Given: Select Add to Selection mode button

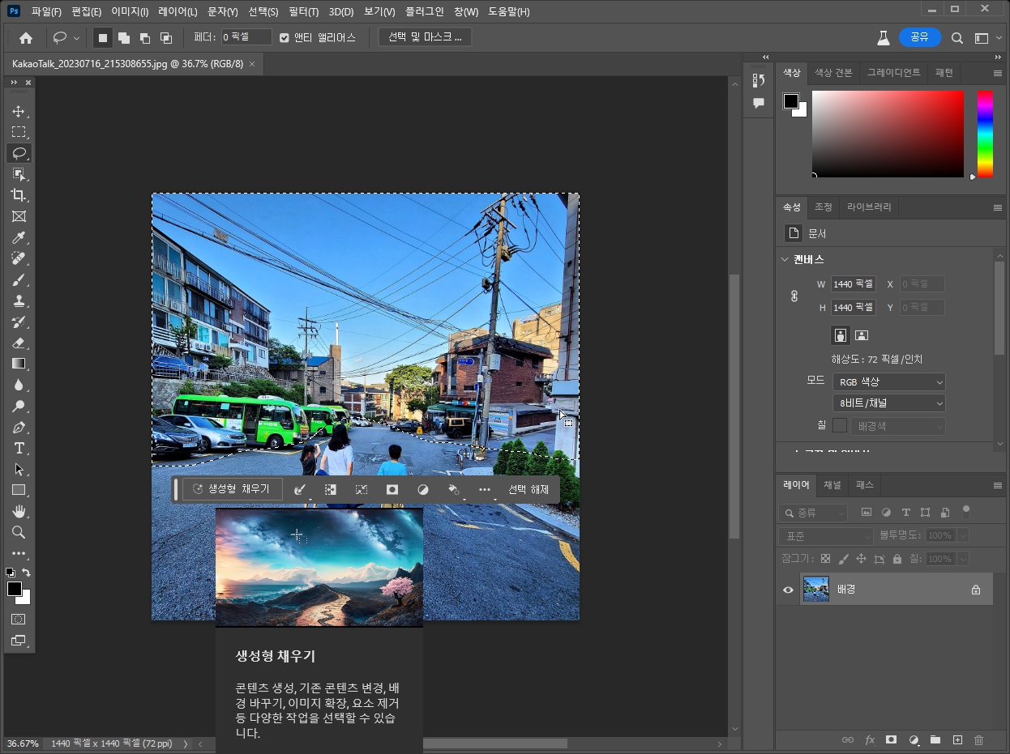Looking at the screenshot, I should coord(124,37).
